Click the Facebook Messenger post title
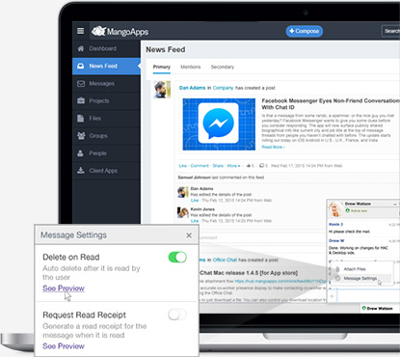Screen dimensions: 400x357 331,104
